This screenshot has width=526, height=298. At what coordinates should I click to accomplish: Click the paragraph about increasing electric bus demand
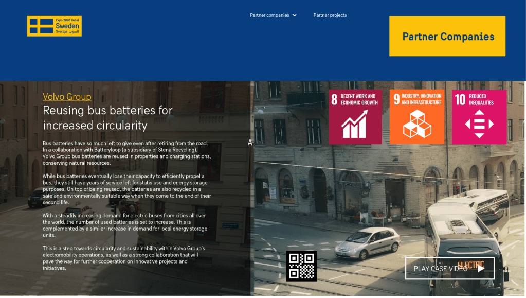coord(124,225)
